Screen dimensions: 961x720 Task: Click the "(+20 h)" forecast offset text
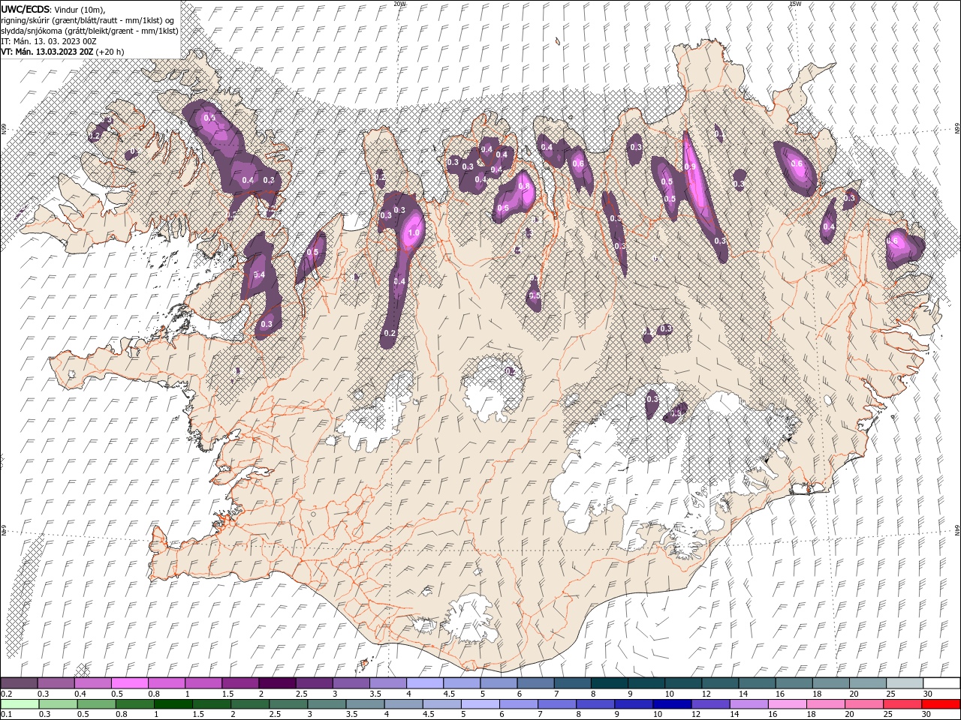coord(111,52)
